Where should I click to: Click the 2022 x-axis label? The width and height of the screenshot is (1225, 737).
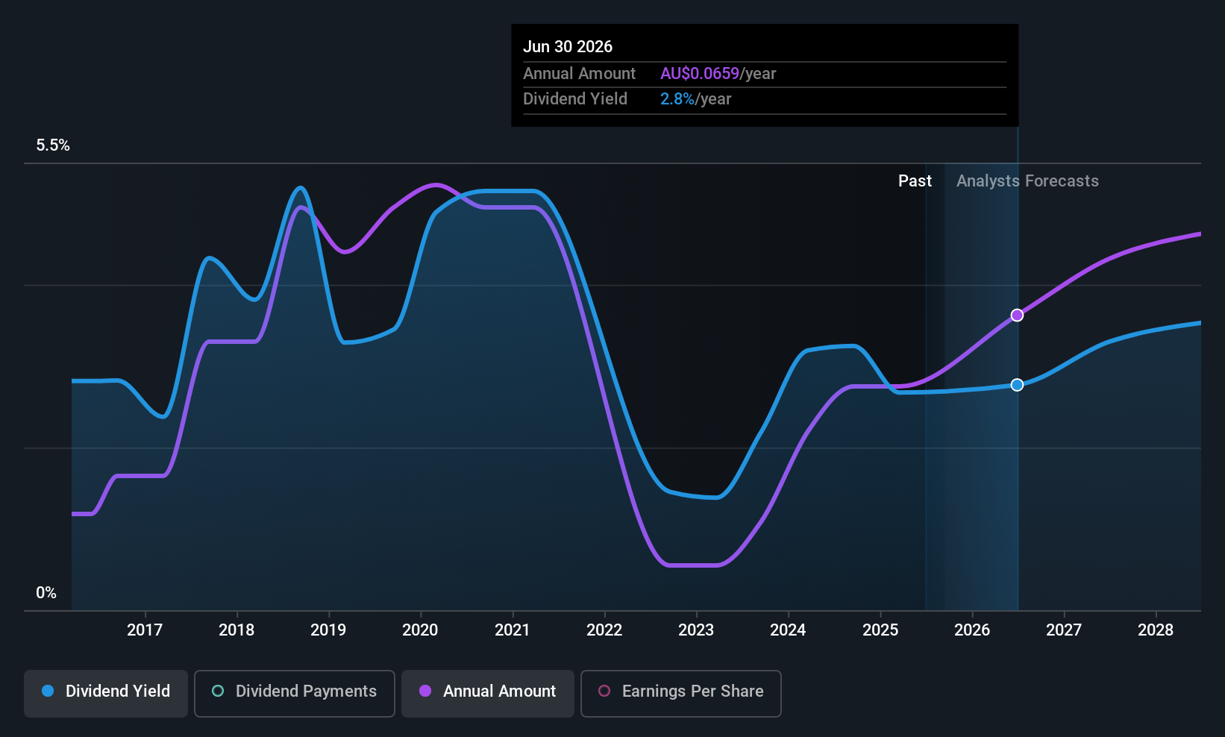(x=604, y=630)
